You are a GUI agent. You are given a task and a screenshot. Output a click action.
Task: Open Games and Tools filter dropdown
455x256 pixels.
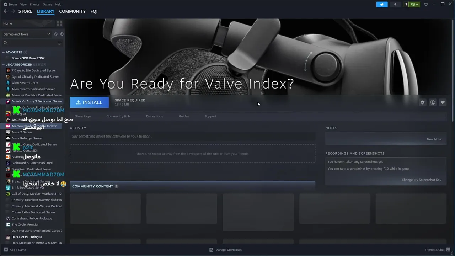click(x=27, y=34)
